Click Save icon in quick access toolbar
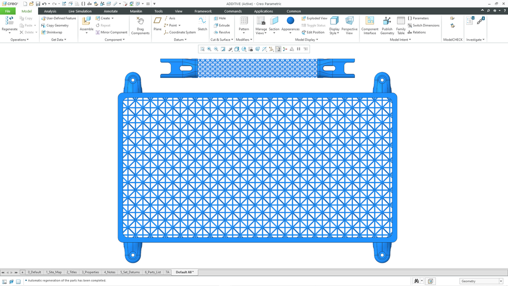Viewport: 508px width, 286px height. point(38,4)
